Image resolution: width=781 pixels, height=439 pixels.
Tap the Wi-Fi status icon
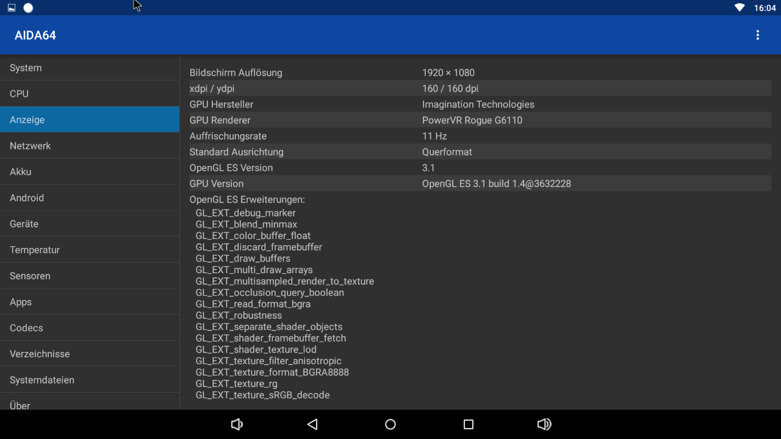click(x=740, y=8)
